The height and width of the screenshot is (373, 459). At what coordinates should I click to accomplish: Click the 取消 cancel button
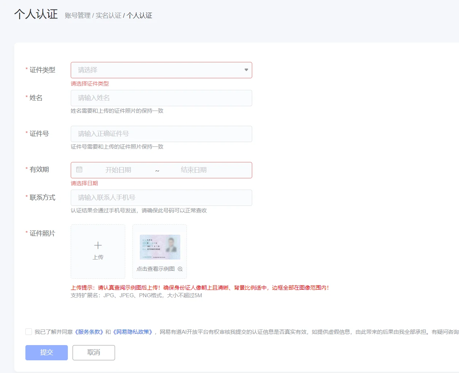pos(94,352)
